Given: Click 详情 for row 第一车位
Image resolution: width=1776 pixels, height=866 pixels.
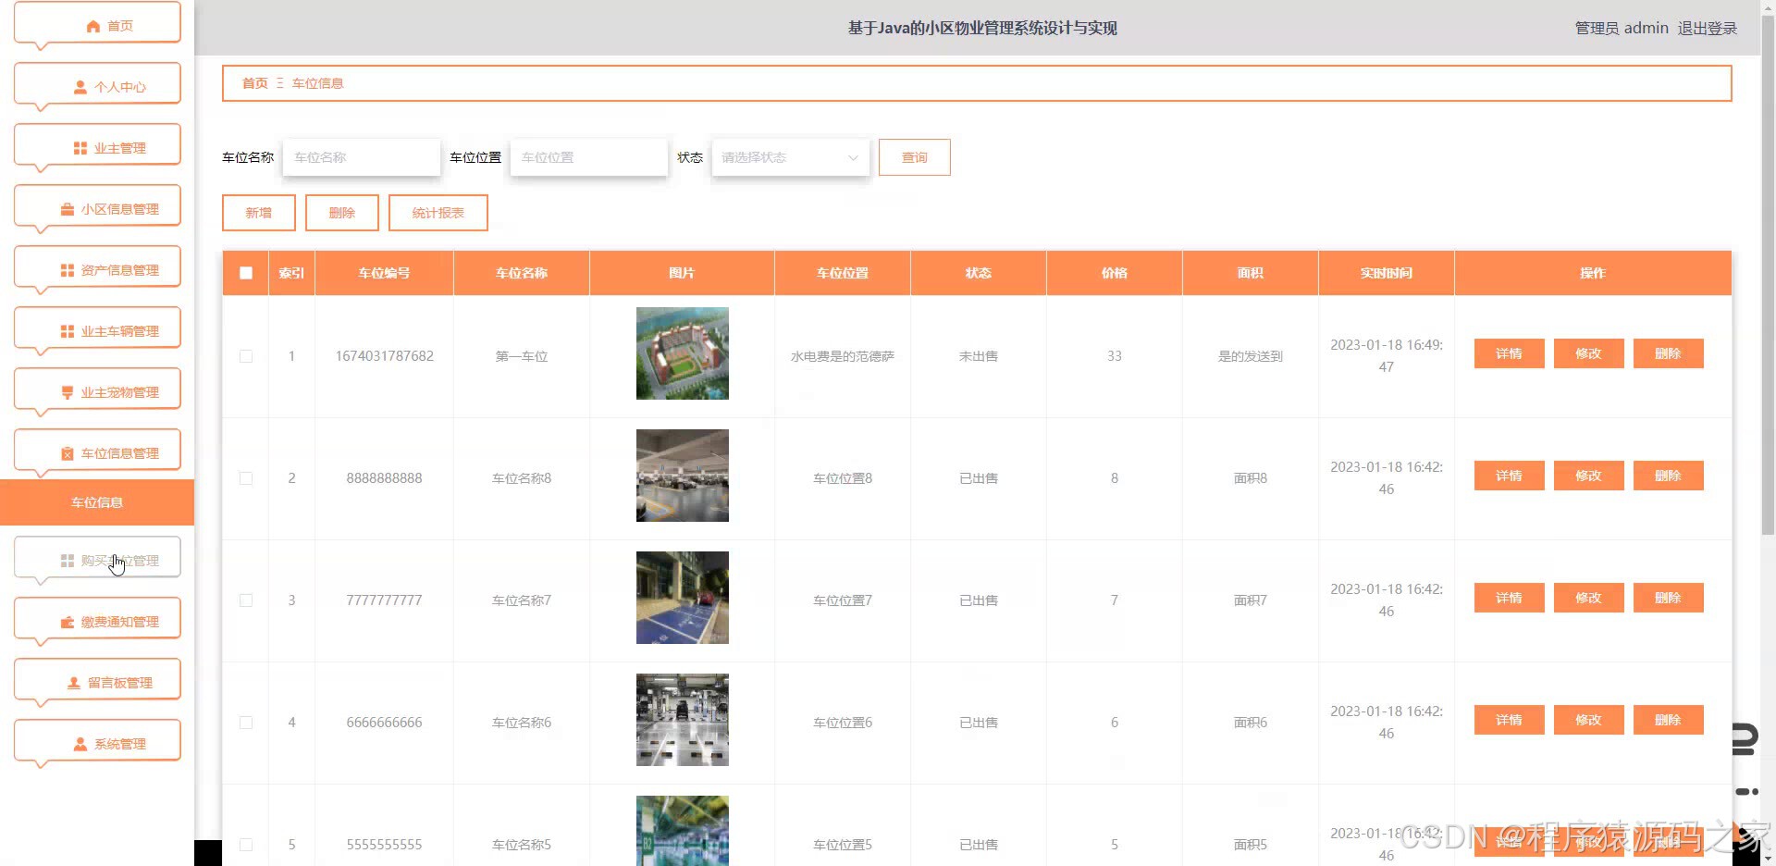Looking at the screenshot, I should click(x=1509, y=353).
